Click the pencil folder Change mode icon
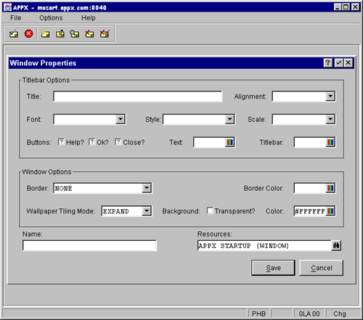This screenshot has width=363, height=320. (60, 33)
